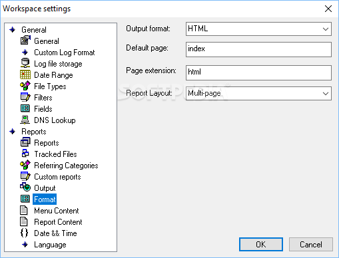This screenshot has width=339, height=258.
Task: Click the Log file storage database icon
Action: pos(25,63)
